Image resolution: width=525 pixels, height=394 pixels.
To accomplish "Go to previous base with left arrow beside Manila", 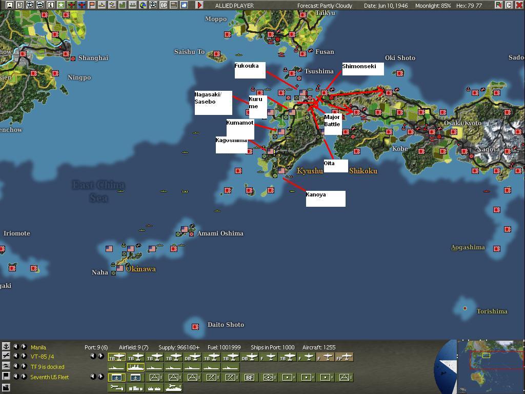I will pyautogui.click(x=16, y=346).
